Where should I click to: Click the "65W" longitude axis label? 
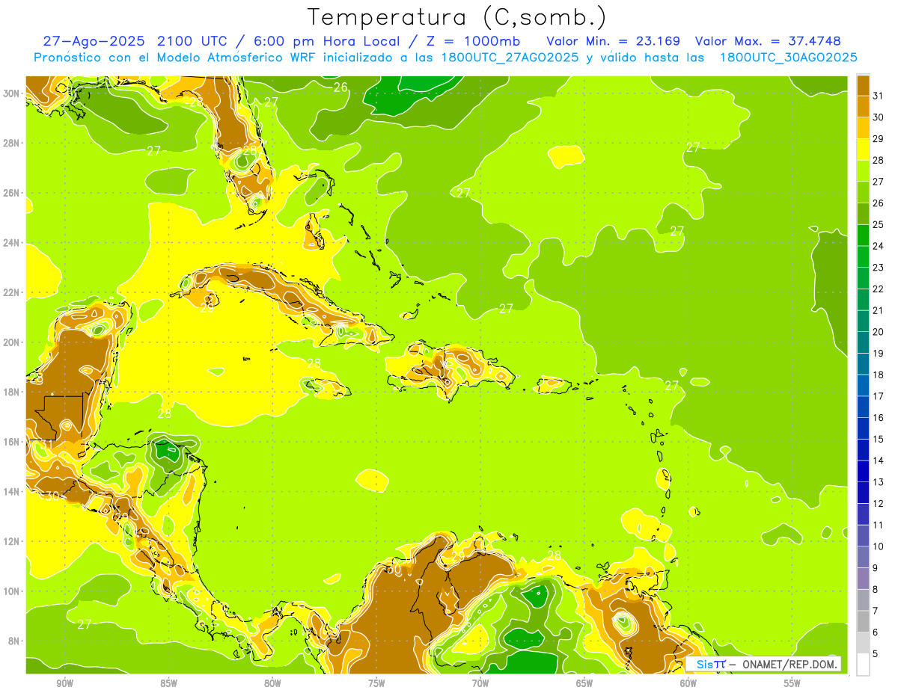[x=584, y=683]
